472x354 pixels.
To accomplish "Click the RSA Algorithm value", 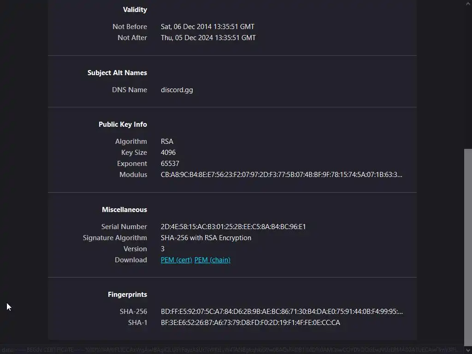I will point(167,142).
